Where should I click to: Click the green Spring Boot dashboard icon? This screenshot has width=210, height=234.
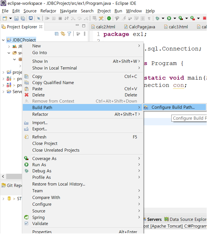point(109,18)
